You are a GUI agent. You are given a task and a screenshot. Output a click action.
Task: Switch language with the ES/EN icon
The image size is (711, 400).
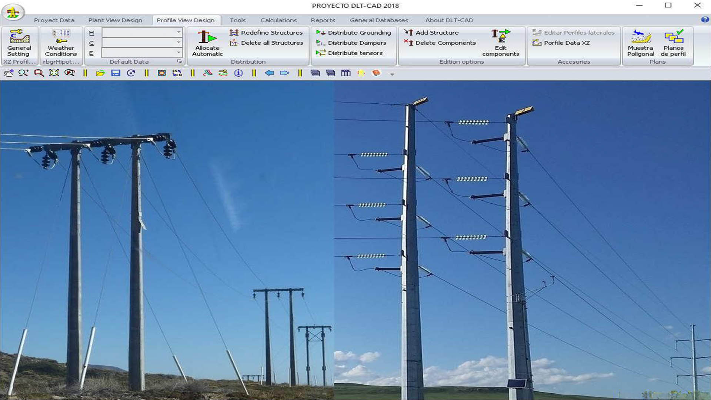tap(177, 73)
